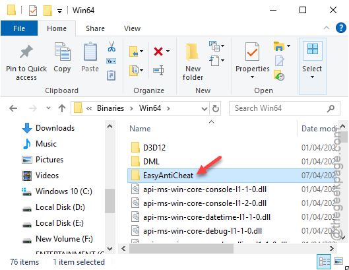
Task: Click the Copy icon in Clipboard
Action: (62, 51)
